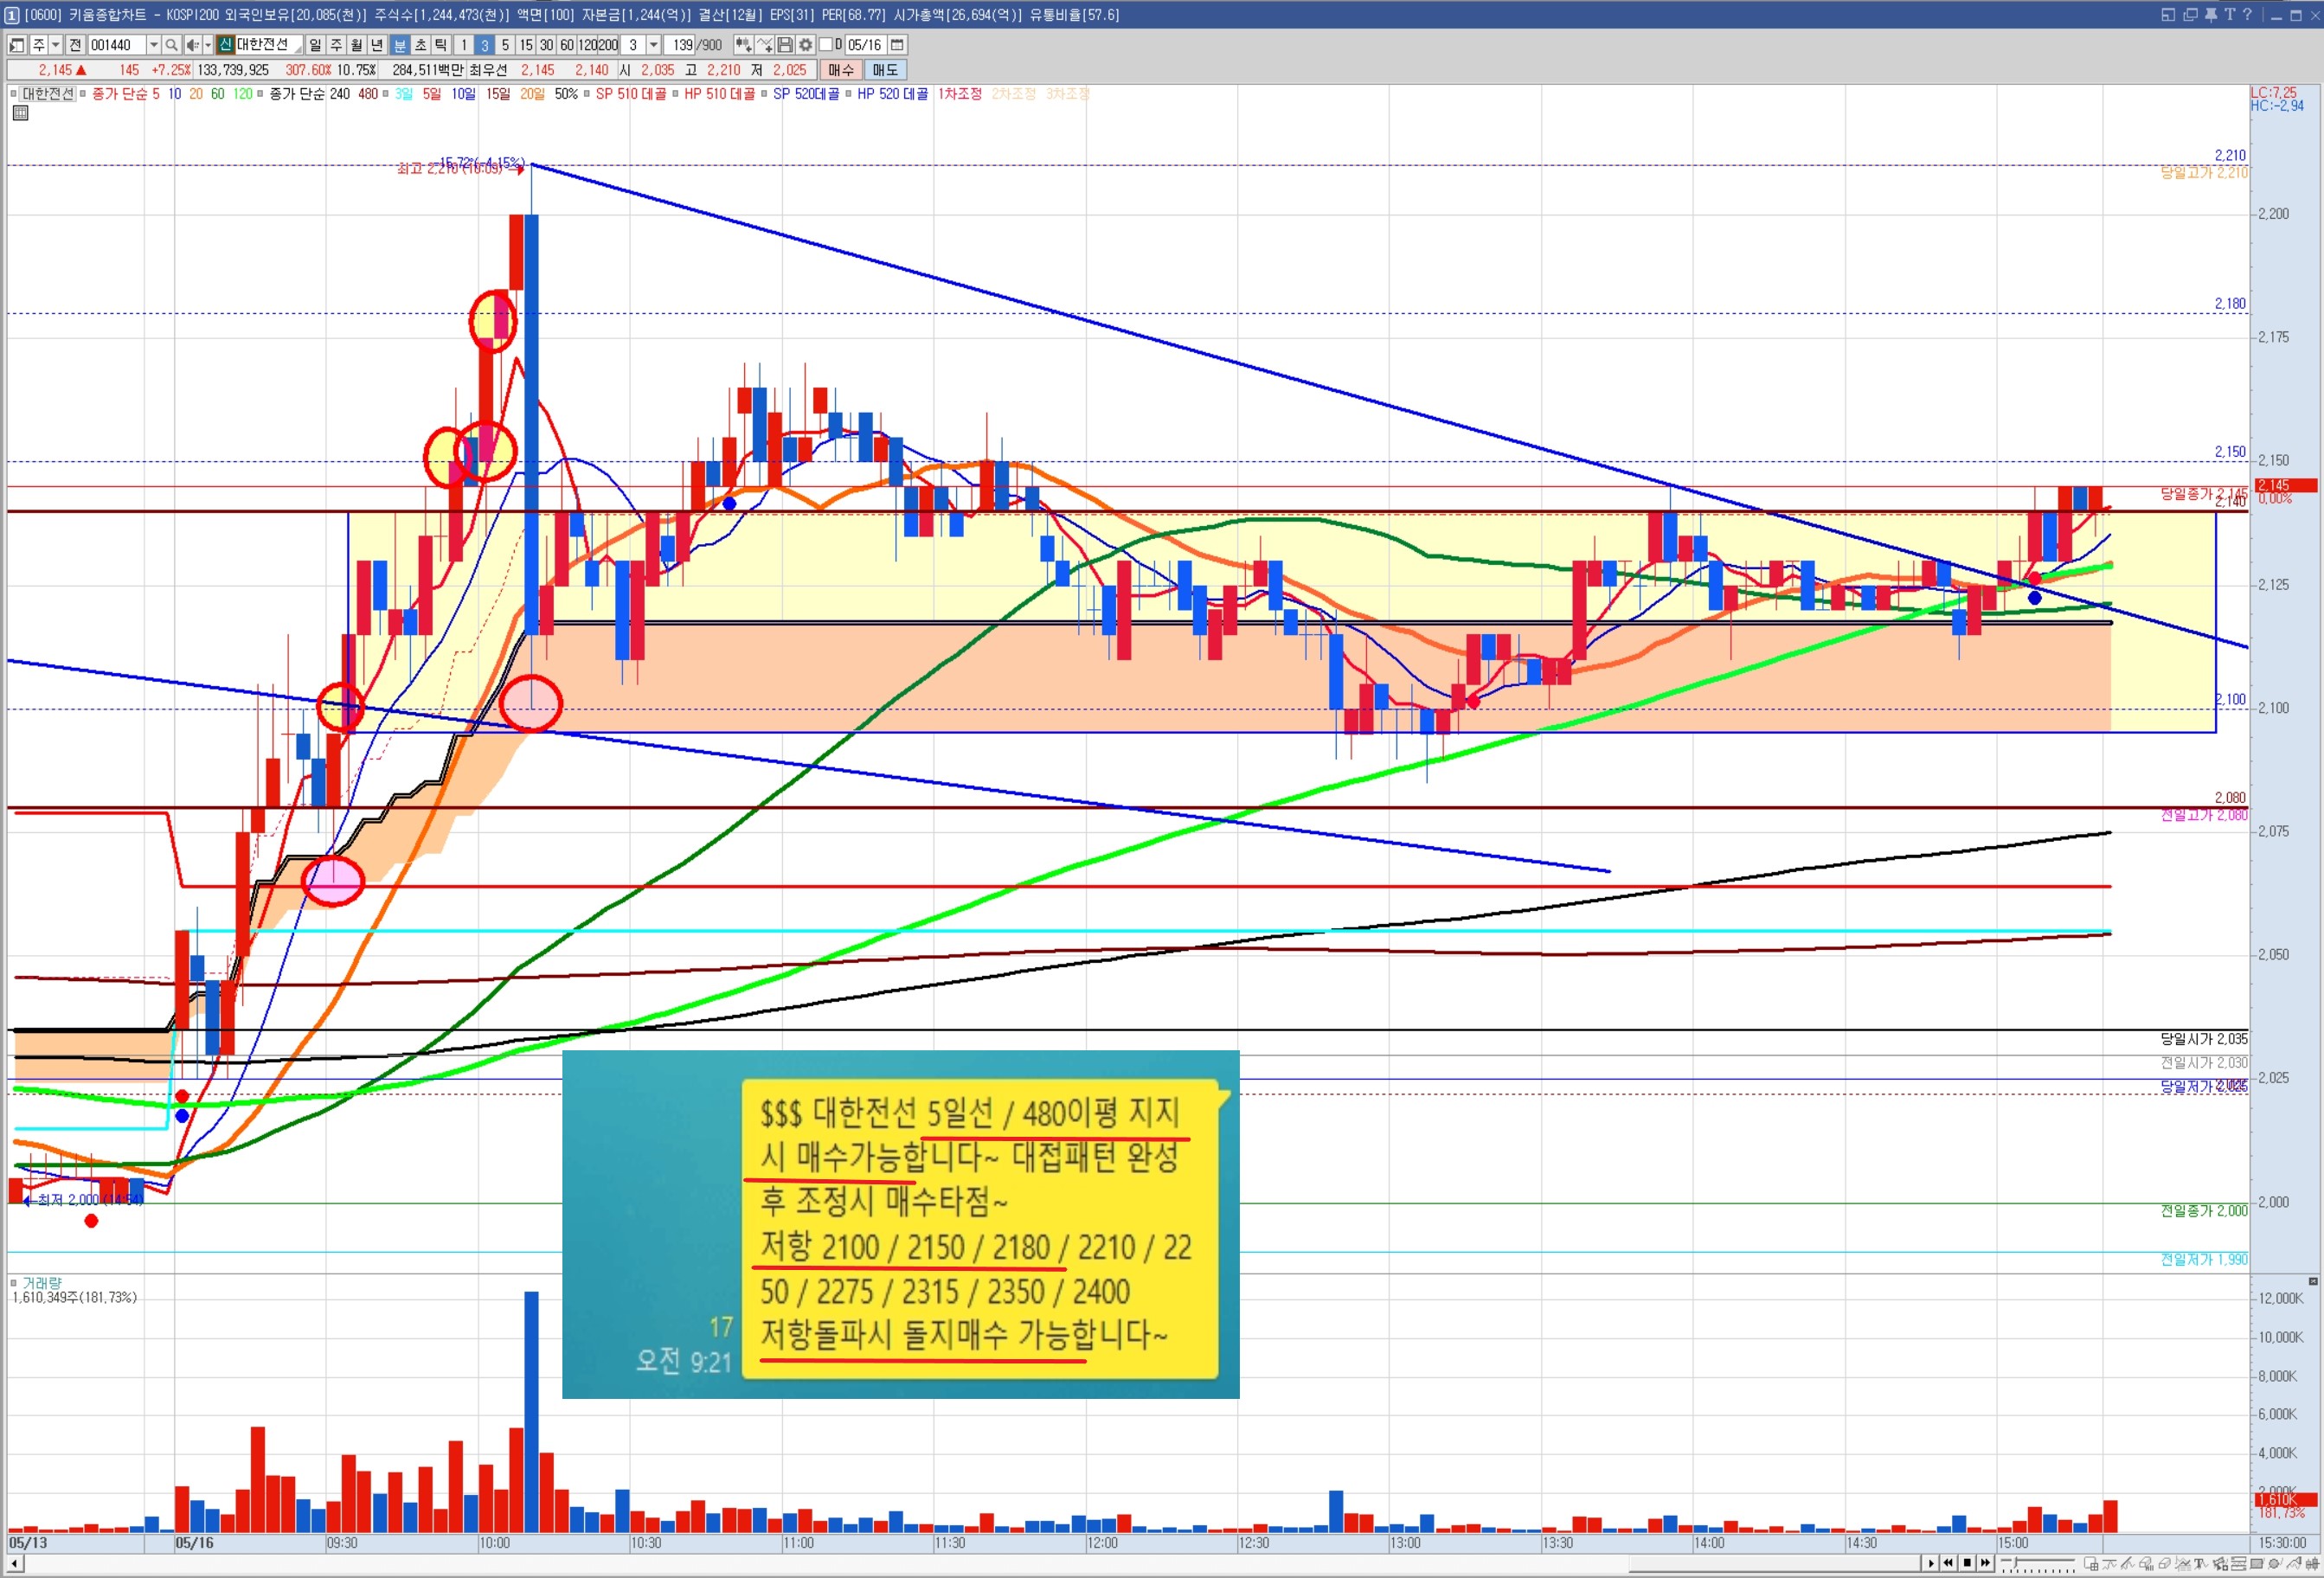2324x1578 pixels.
Task: Open the stock code 001440 dropdown
Action: click(x=153, y=45)
